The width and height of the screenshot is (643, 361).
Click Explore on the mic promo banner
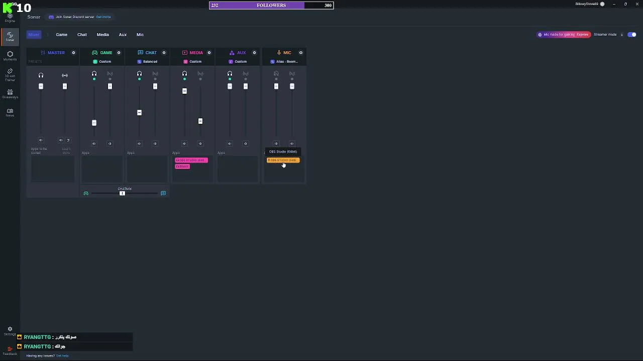pos(583,35)
